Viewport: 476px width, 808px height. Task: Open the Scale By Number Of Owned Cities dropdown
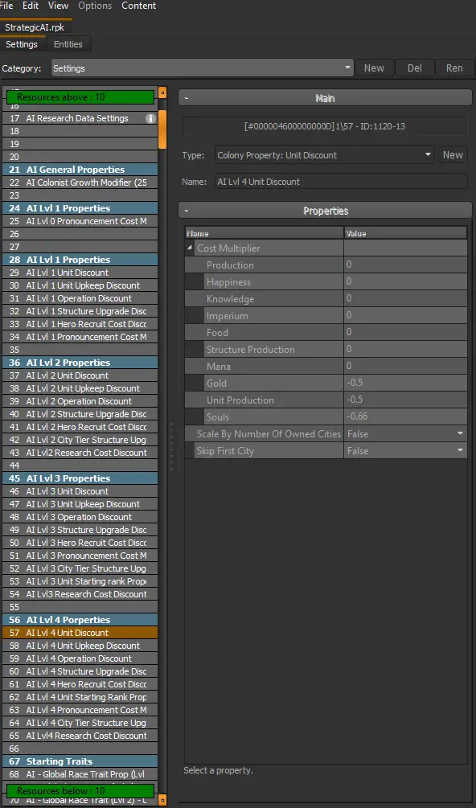pyautogui.click(x=405, y=434)
